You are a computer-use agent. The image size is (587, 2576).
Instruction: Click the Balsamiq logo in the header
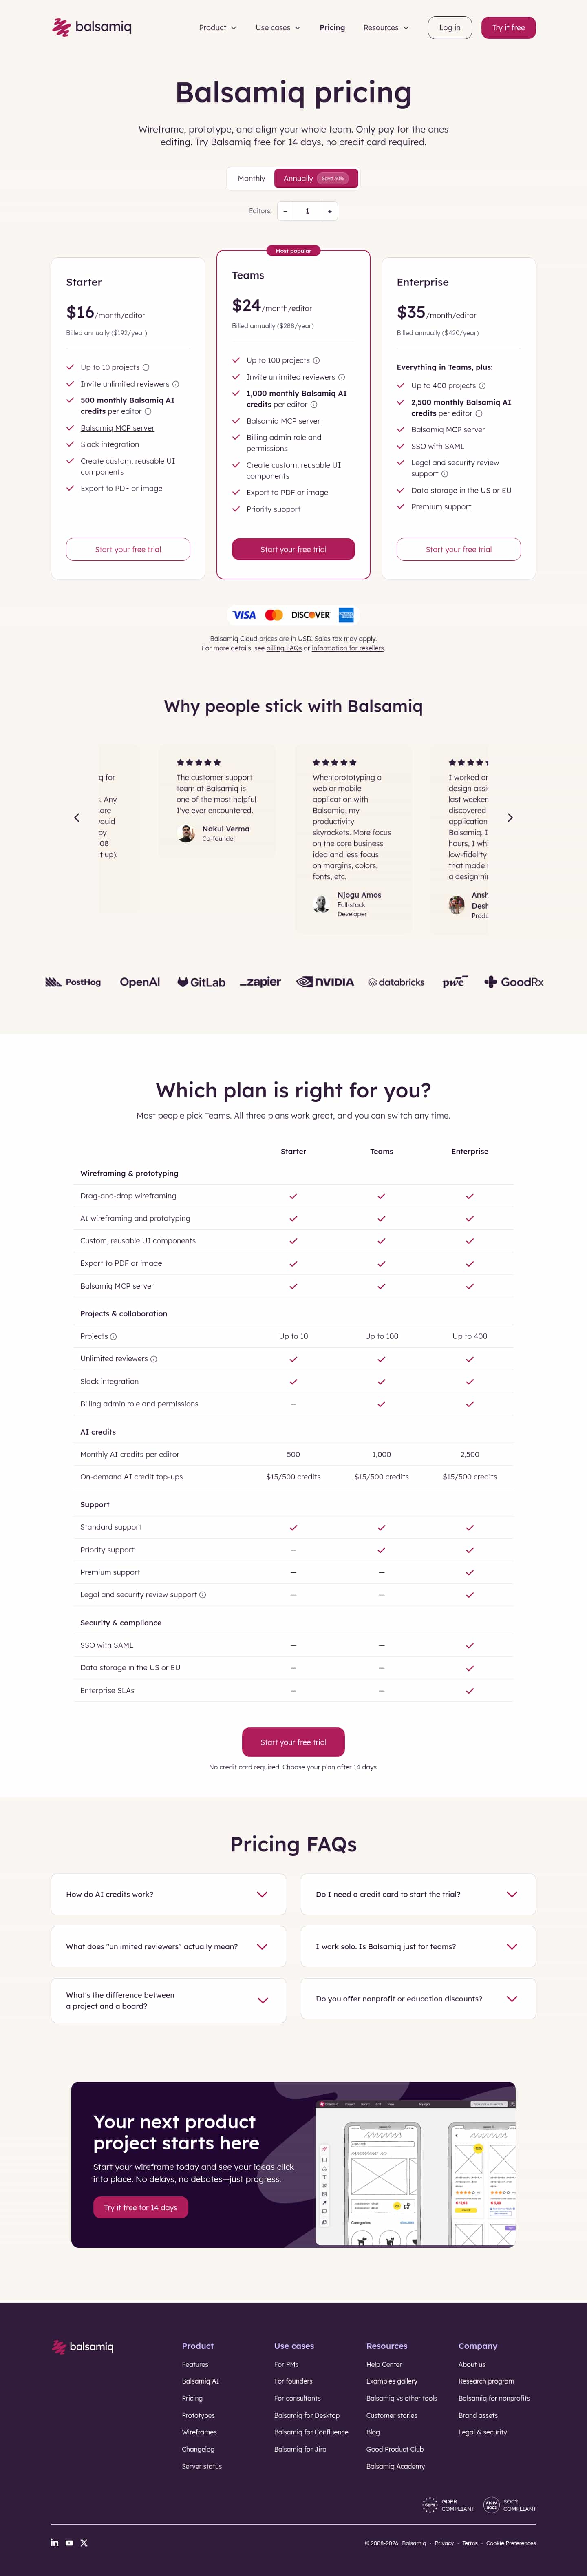[x=91, y=27]
